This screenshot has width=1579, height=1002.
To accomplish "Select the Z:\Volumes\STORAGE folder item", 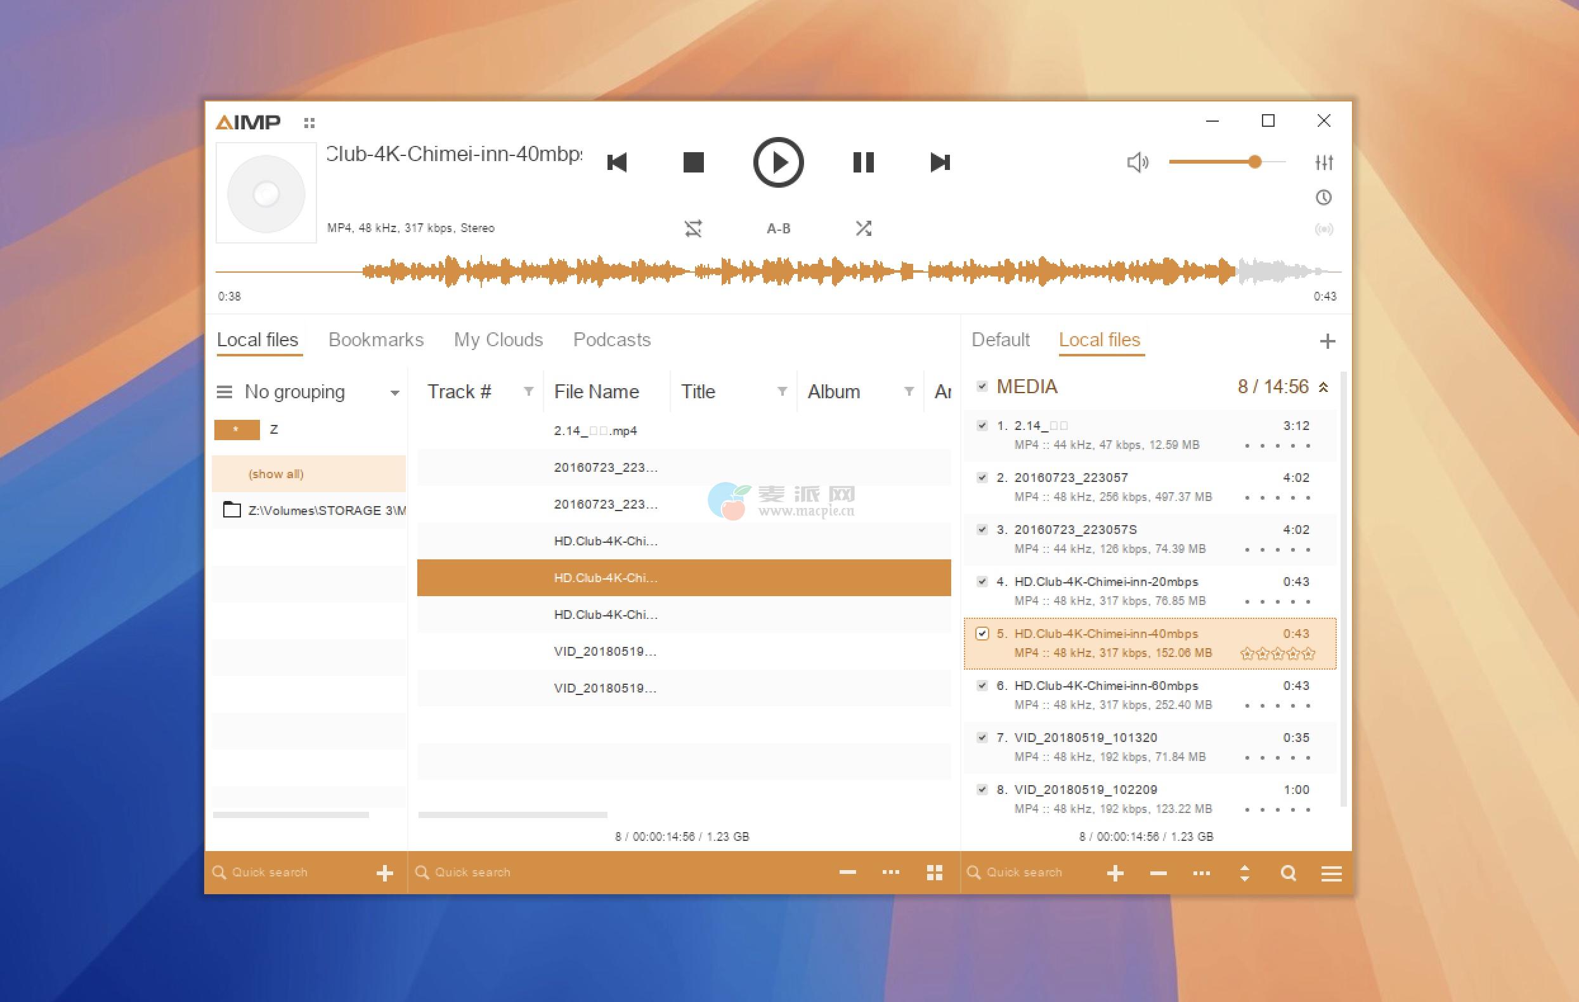I will click(x=309, y=510).
